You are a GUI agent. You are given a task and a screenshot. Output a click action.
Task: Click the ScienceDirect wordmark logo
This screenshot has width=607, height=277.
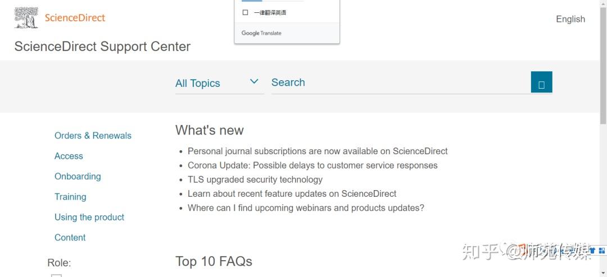(x=75, y=18)
